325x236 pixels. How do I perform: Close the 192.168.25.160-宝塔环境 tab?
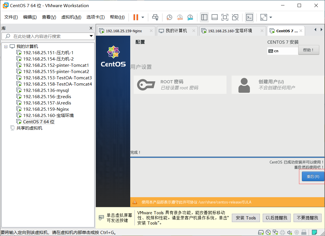coord(262,31)
